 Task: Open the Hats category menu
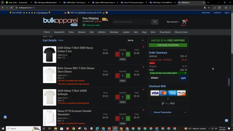point(136,32)
